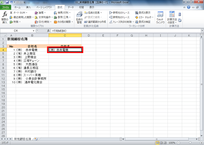The image size is (204, 145).
Task: Open the Watch Window (ウォッチ ウィンドウ)
Action: tap(160, 18)
